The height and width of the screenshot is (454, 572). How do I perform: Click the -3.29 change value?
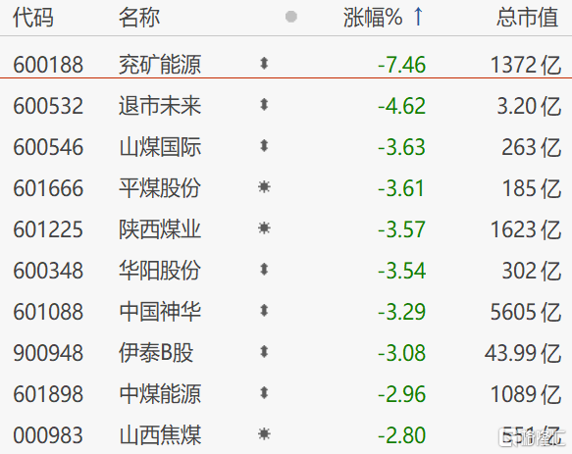coord(401,312)
